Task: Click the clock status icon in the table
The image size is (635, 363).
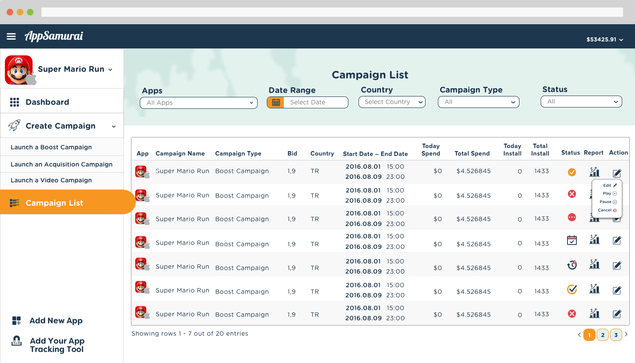Action: click(572, 264)
